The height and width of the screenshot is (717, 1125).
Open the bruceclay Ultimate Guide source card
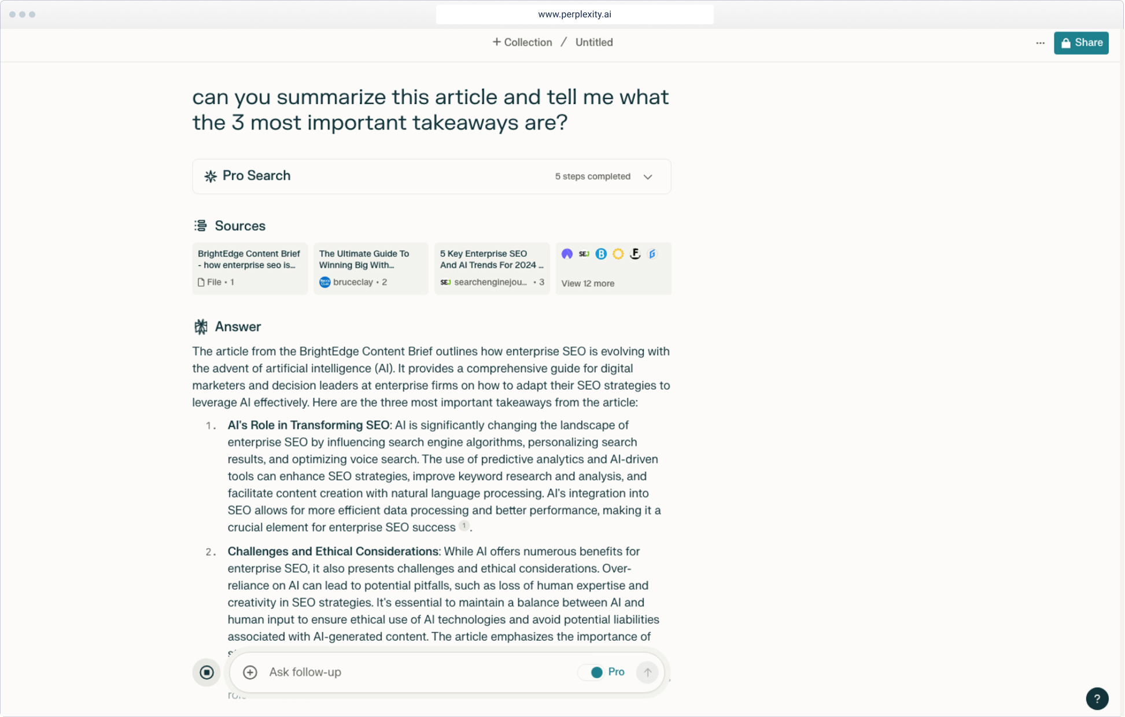pyautogui.click(x=371, y=268)
